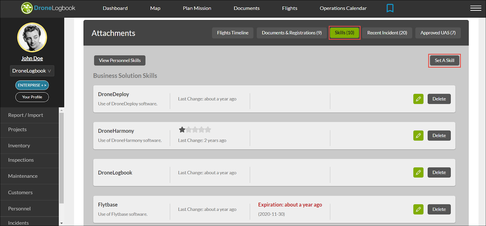Click the DroneDeploy skill name

[114, 94]
